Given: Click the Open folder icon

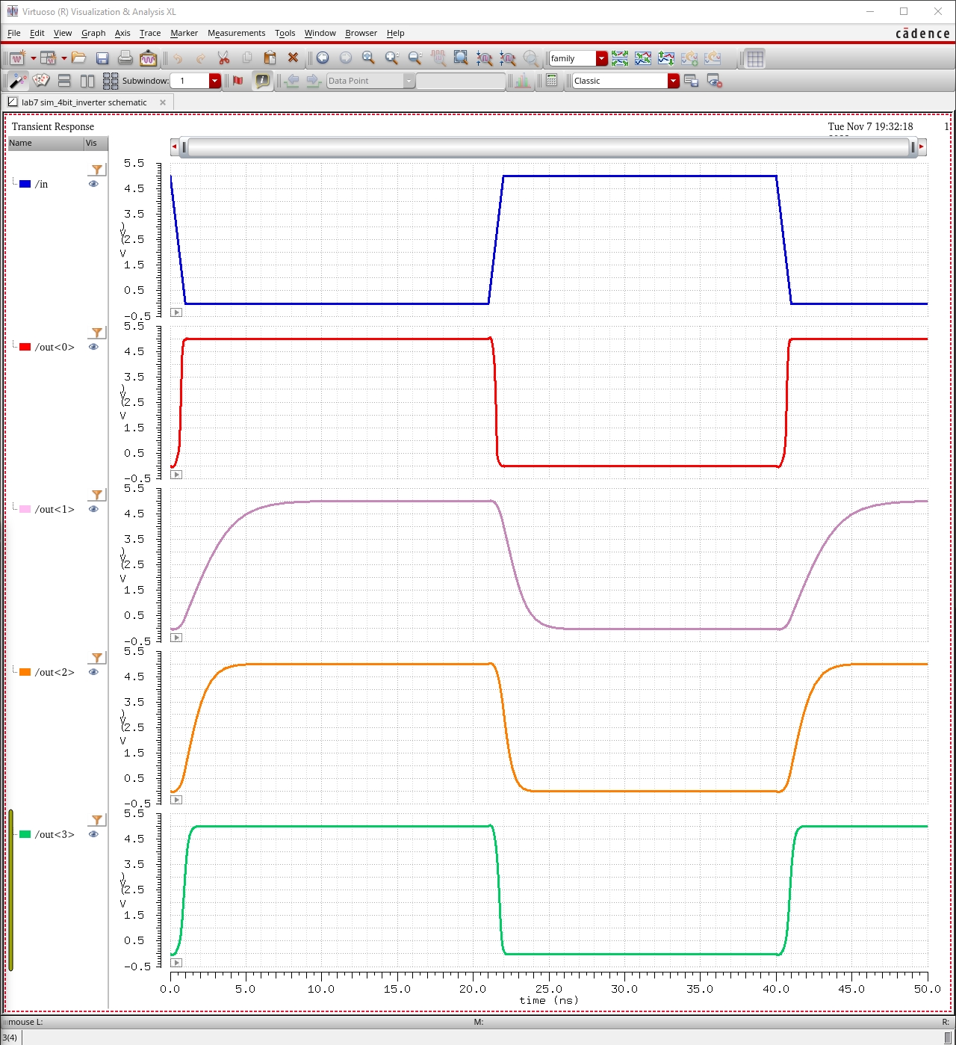Looking at the screenshot, I should click(x=79, y=58).
